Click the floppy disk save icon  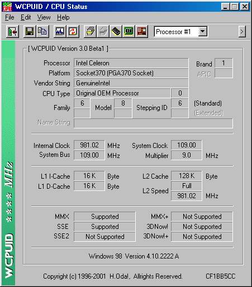tap(30, 31)
